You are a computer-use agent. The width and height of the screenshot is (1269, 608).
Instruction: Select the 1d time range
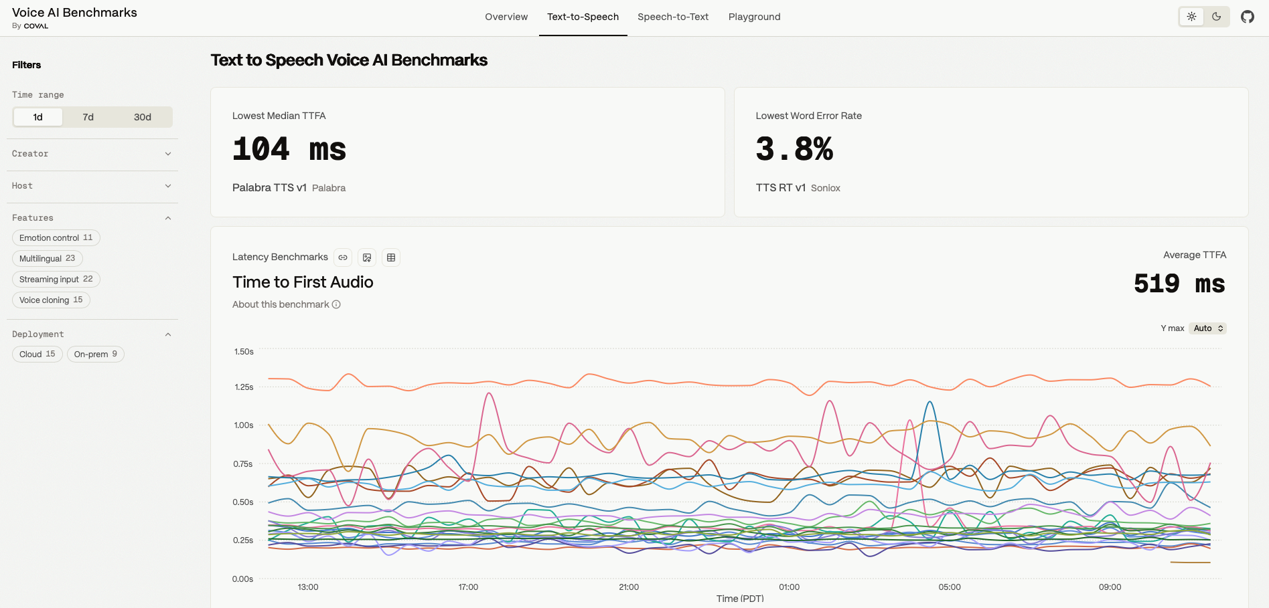pyautogui.click(x=38, y=117)
